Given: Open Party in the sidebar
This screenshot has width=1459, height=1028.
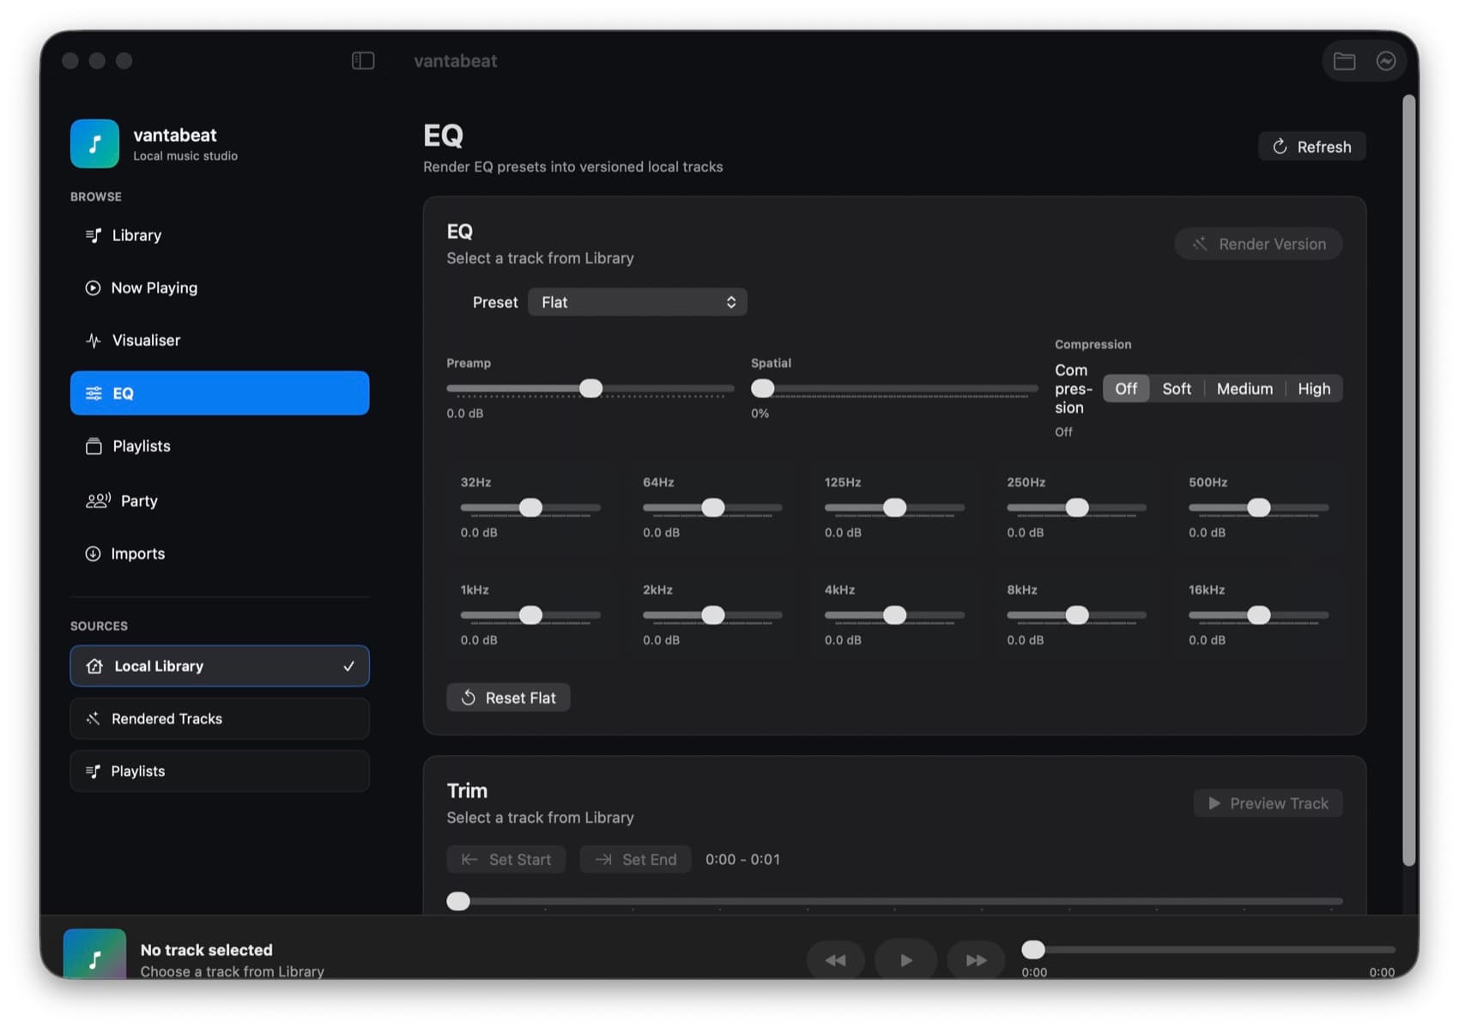Looking at the screenshot, I should pyautogui.click(x=220, y=500).
